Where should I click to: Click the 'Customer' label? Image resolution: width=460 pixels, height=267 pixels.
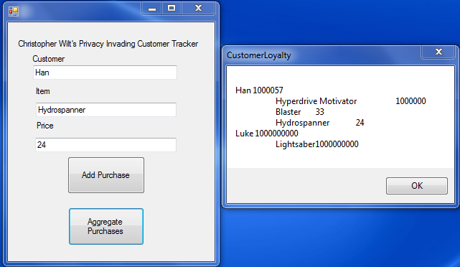tap(48, 59)
